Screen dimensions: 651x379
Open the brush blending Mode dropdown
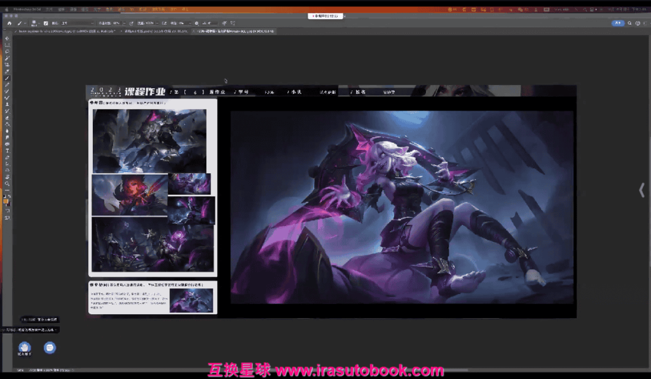point(77,23)
